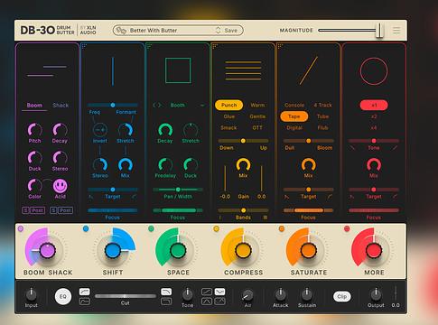Open the hamburger menu in the header
Screen dimensions: 438x325
[x=396, y=30]
